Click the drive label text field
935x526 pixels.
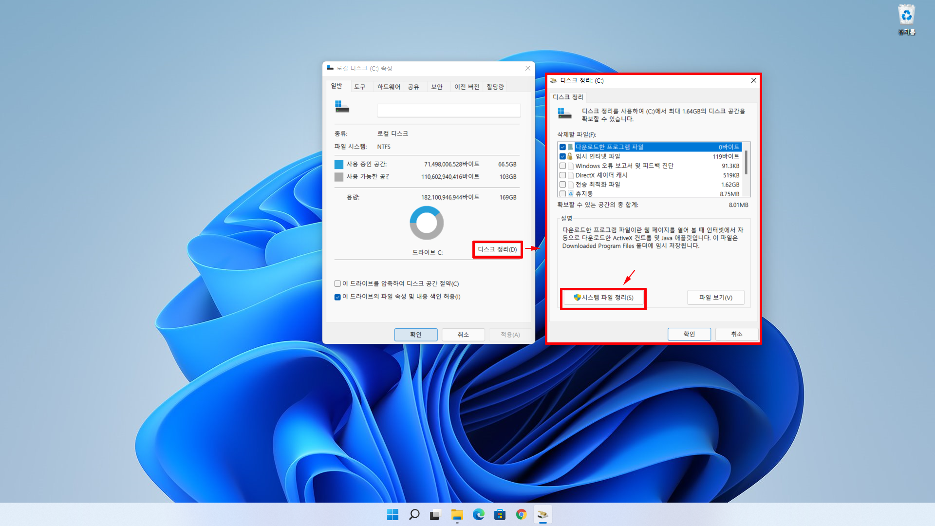tap(449, 111)
